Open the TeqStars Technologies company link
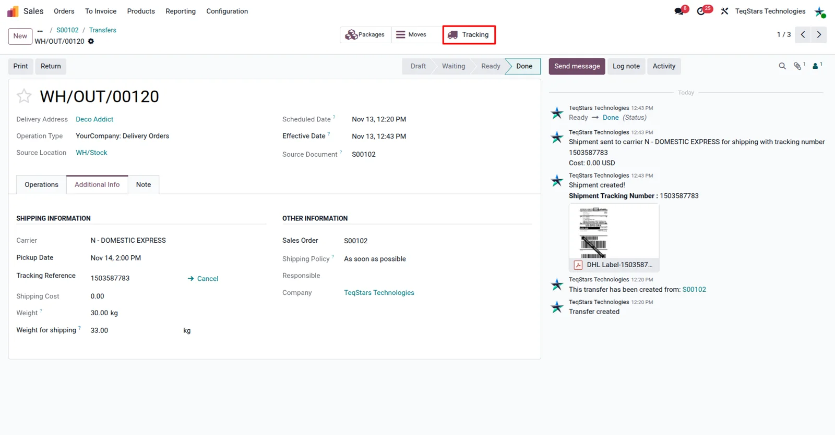The image size is (835, 435). [x=379, y=293]
